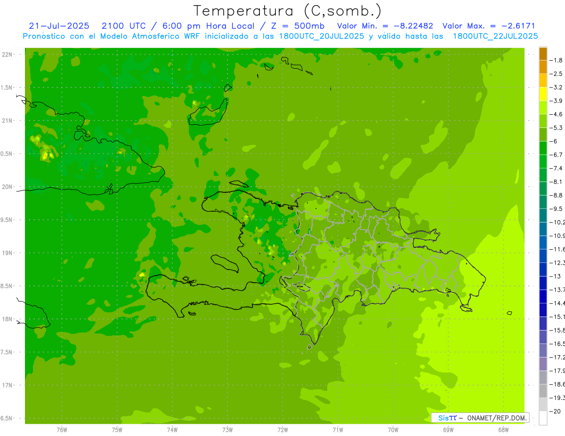Click the '18N' latitude axis label
The height and width of the screenshot is (436, 565).
[8, 319]
